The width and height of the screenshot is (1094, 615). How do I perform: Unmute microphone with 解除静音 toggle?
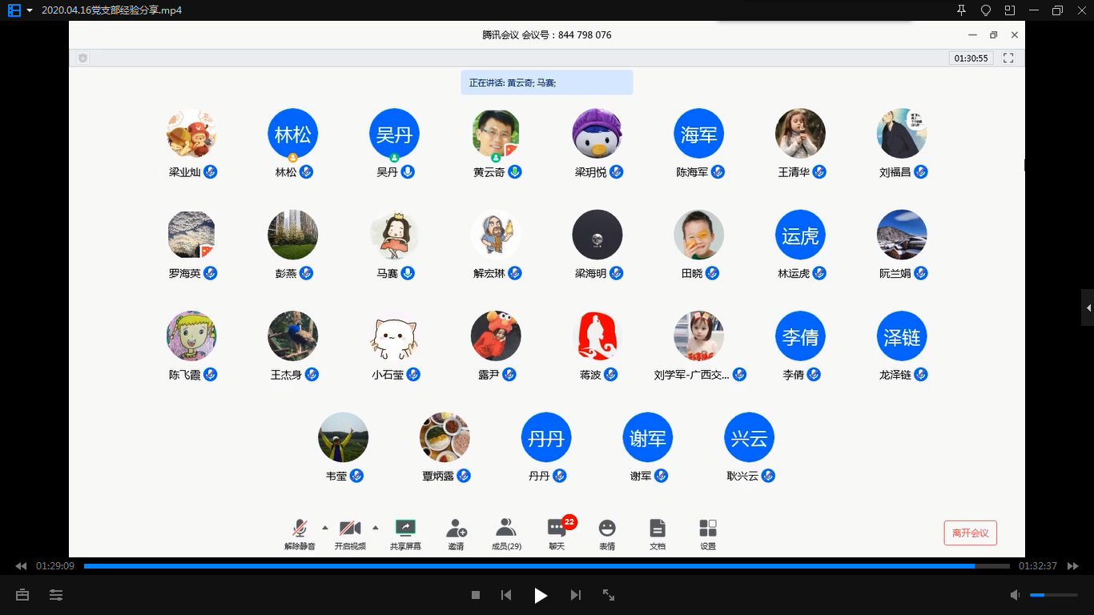click(x=300, y=529)
